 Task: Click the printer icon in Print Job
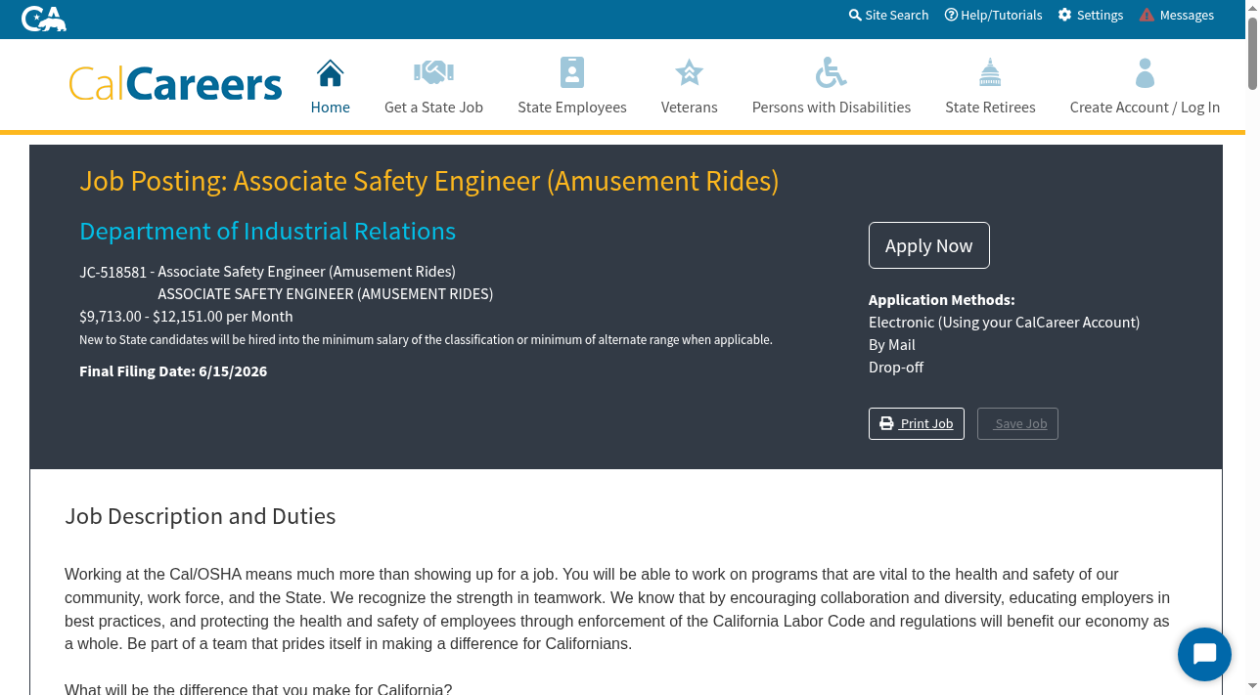click(886, 423)
